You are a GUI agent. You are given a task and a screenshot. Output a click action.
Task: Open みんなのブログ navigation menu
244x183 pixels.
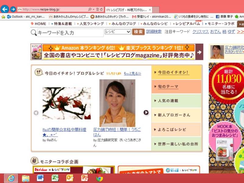(x=123, y=24)
